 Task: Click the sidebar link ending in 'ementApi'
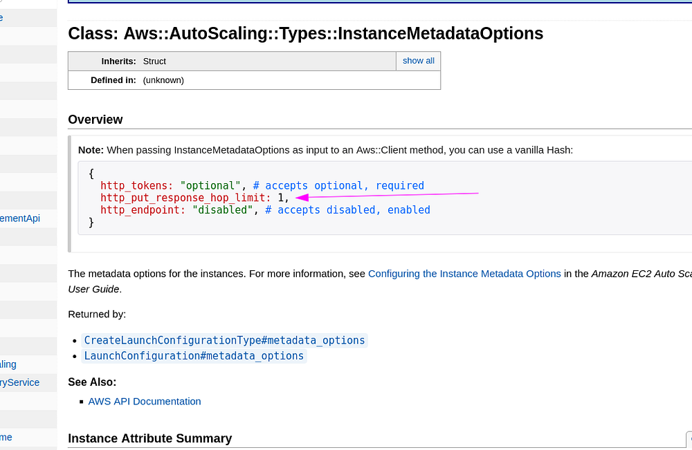point(20,218)
